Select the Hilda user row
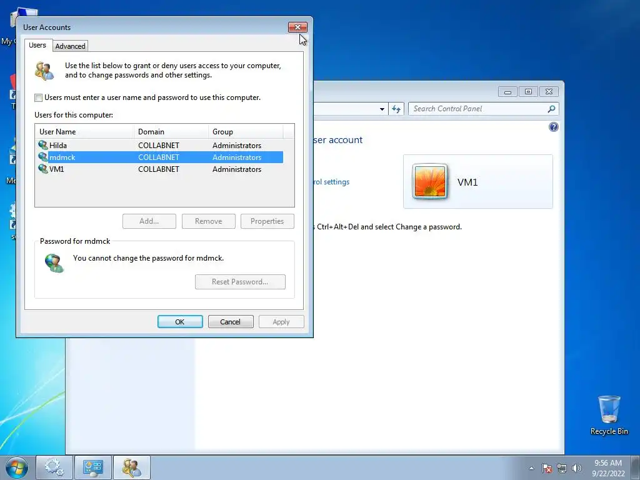 tap(159, 145)
